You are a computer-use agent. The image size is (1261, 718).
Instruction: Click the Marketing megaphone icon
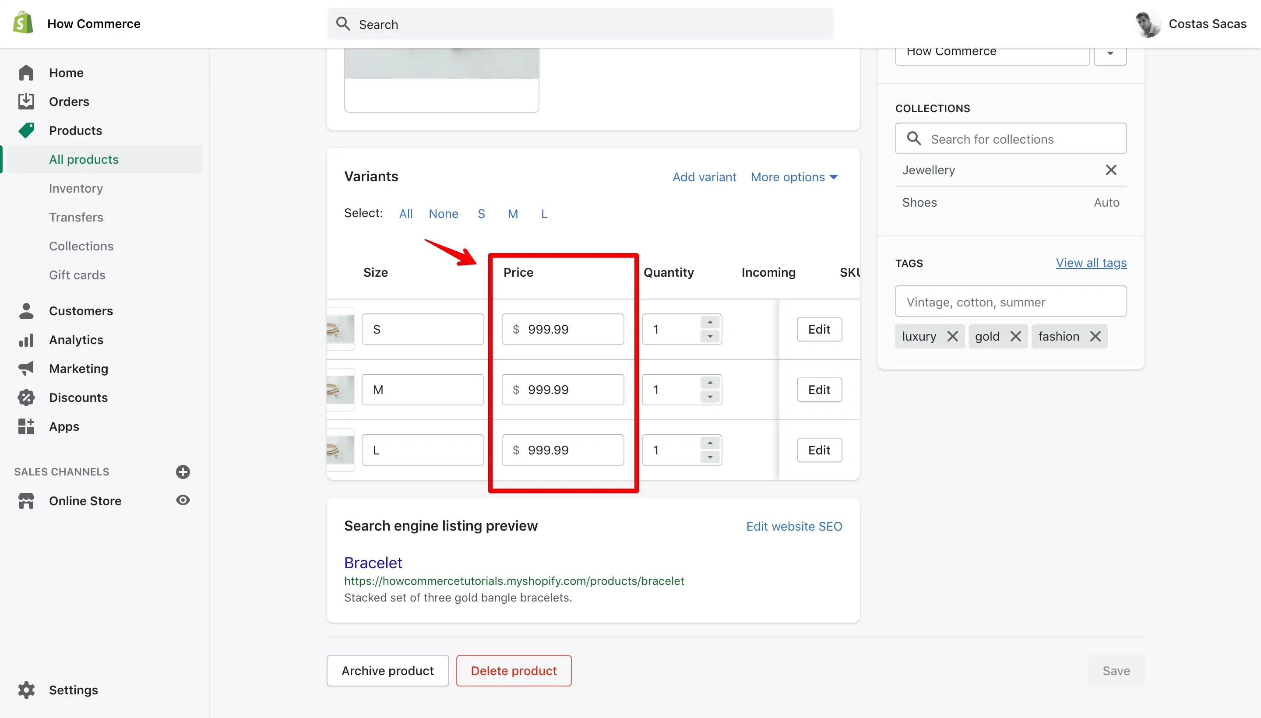pyautogui.click(x=26, y=368)
